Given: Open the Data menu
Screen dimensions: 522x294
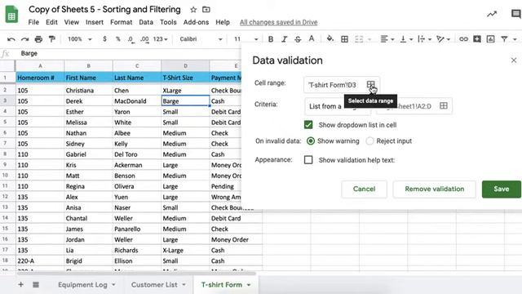Looking at the screenshot, I should point(146,22).
